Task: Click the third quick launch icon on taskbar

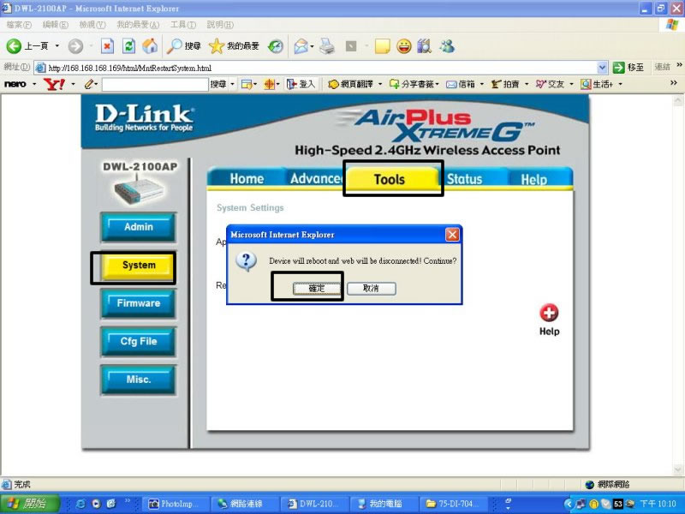Action: [111, 504]
